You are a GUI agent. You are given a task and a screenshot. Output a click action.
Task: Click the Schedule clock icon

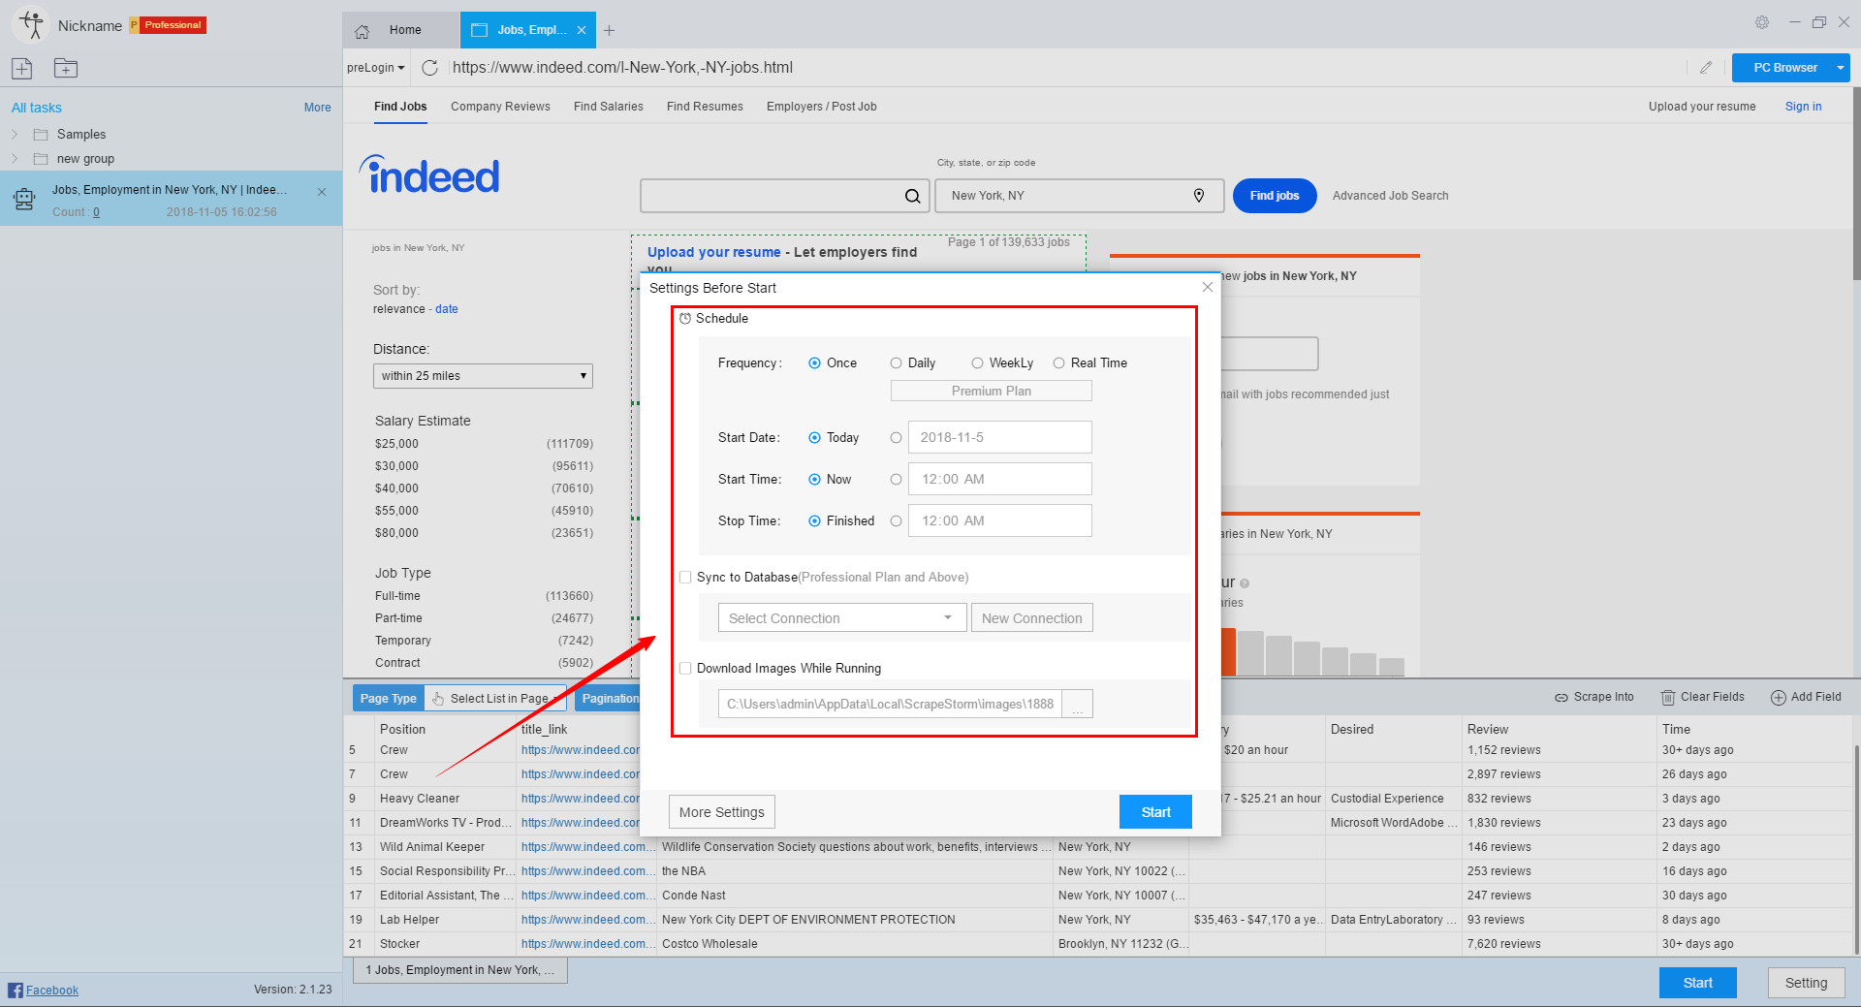685,318
